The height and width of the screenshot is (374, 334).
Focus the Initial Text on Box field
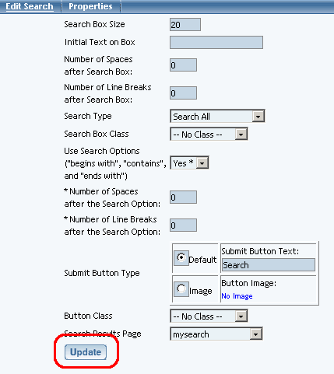click(216, 43)
